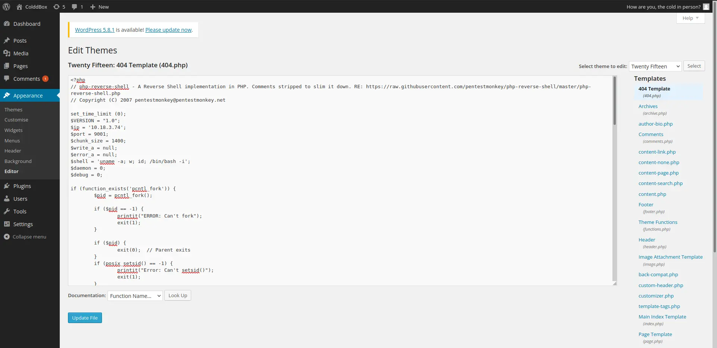Click the "$ip = '10.18.3.74';" code line

tap(98, 127)
